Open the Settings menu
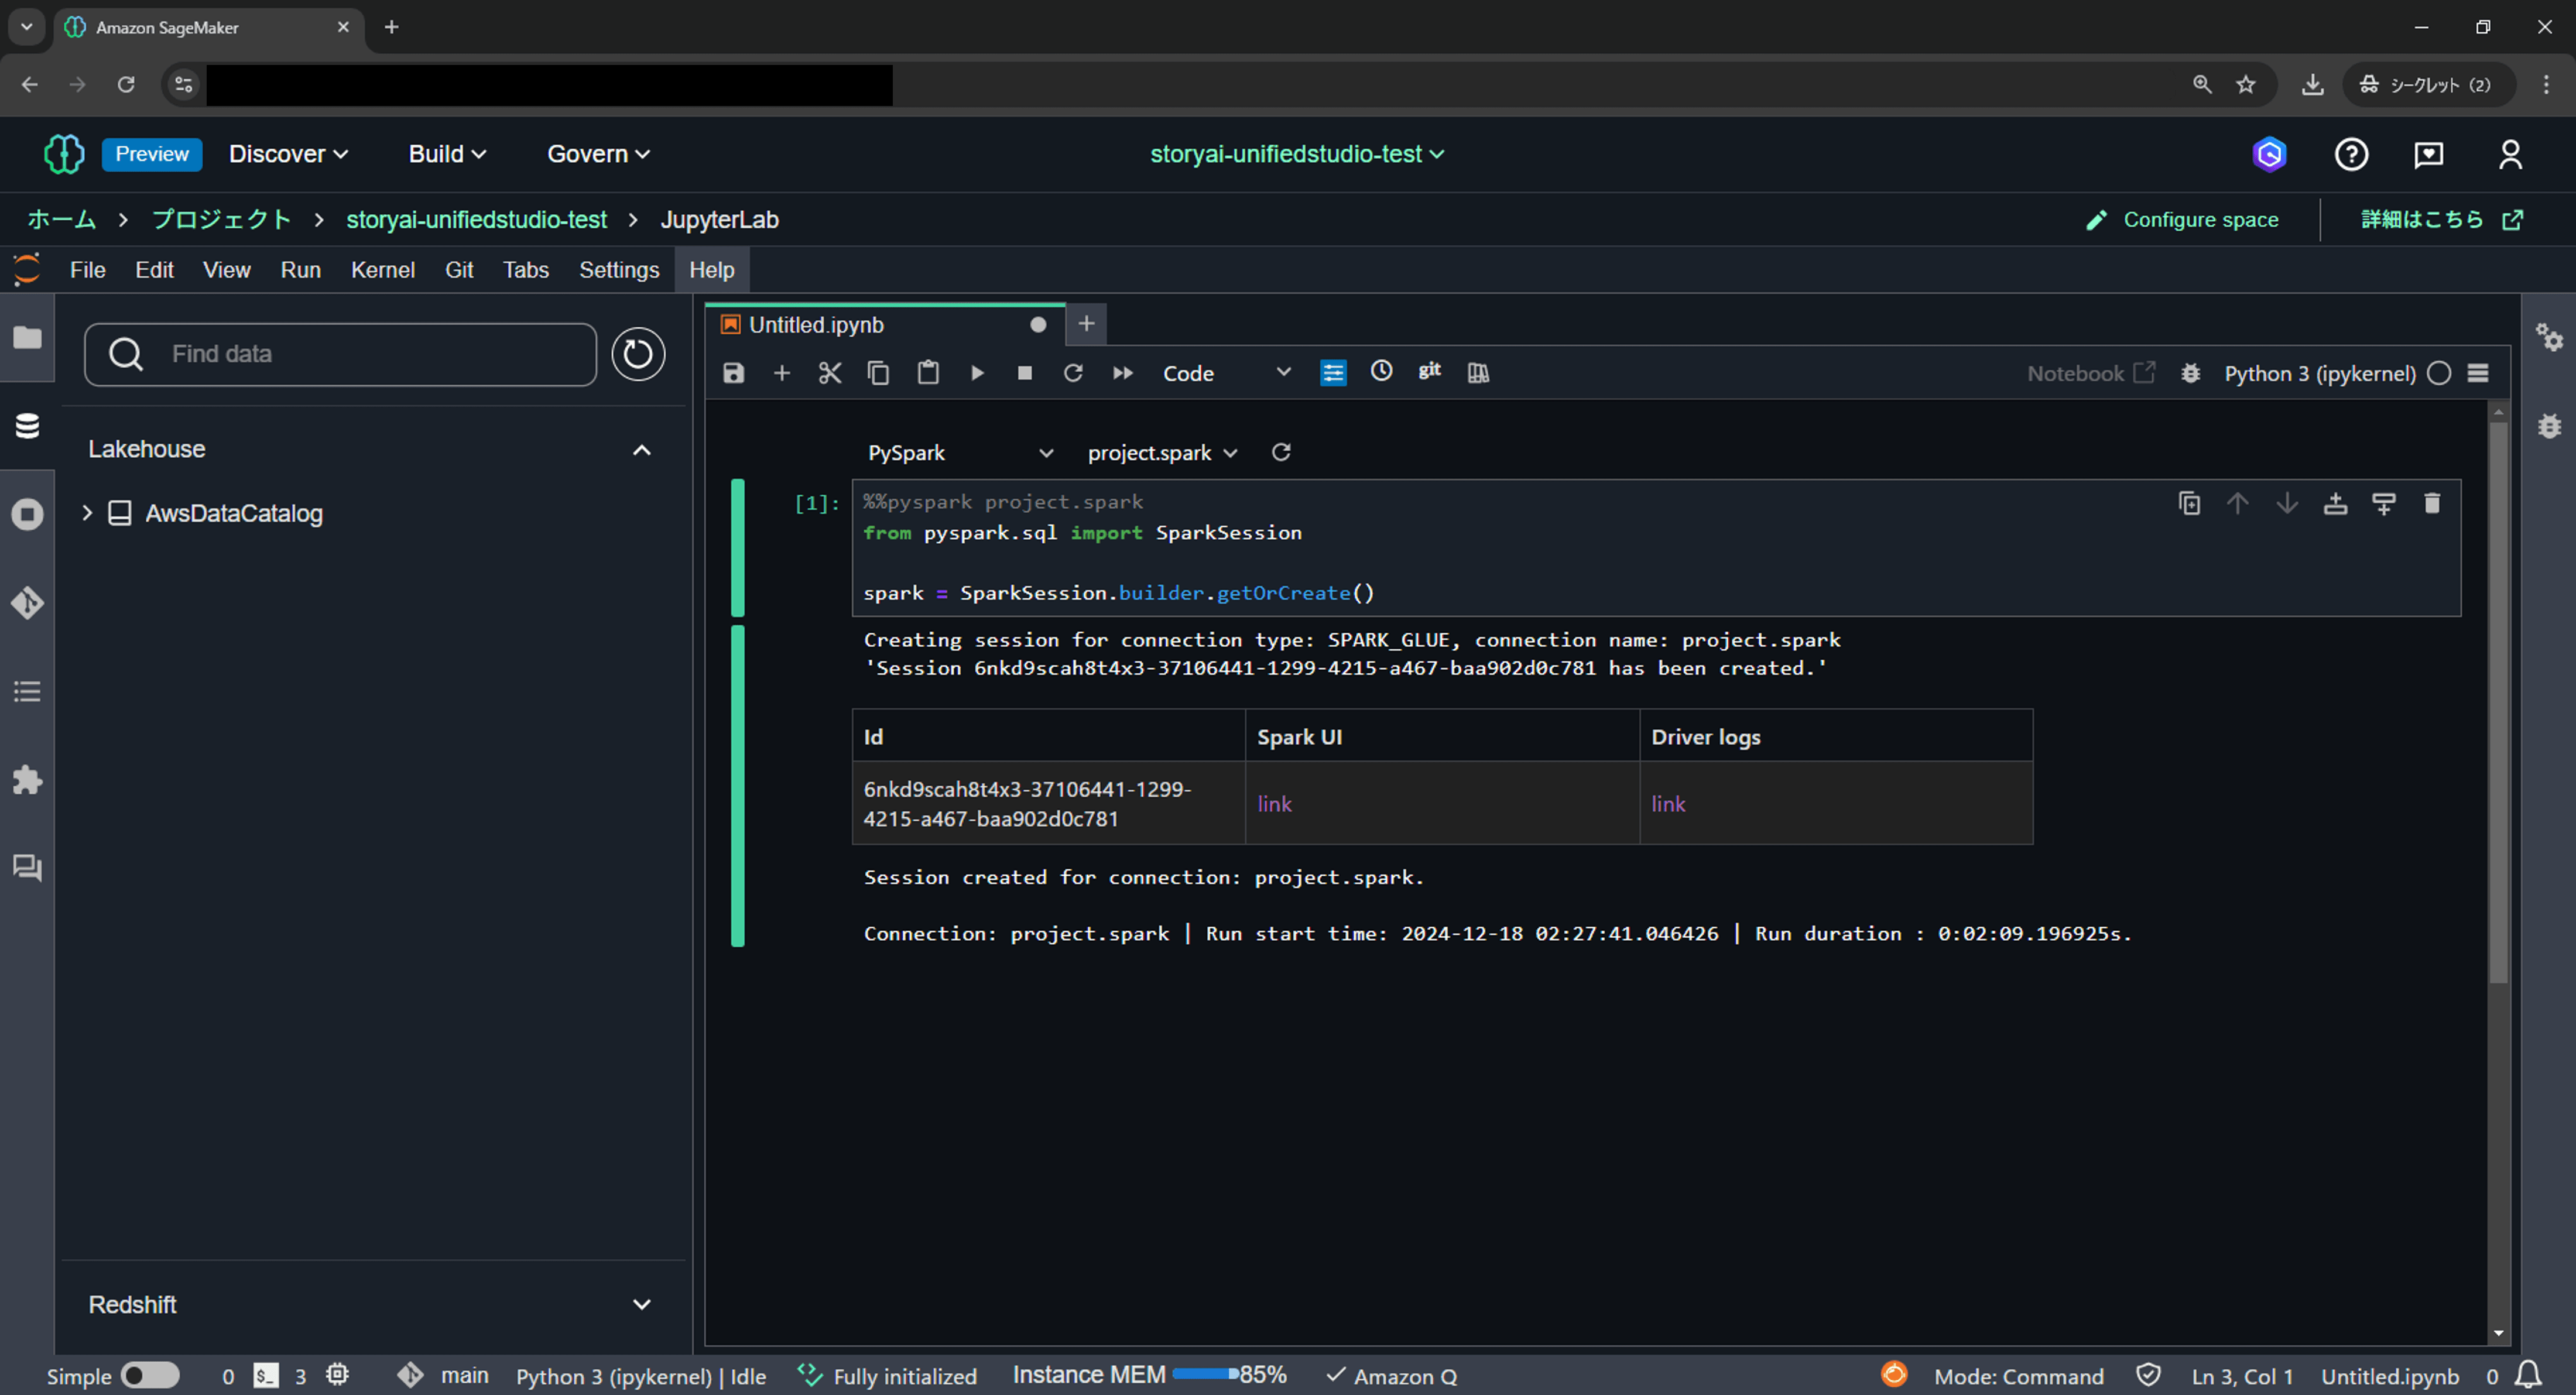Image resolution: width=2576 pixels, height=1395 pixels. coord(619,270)
